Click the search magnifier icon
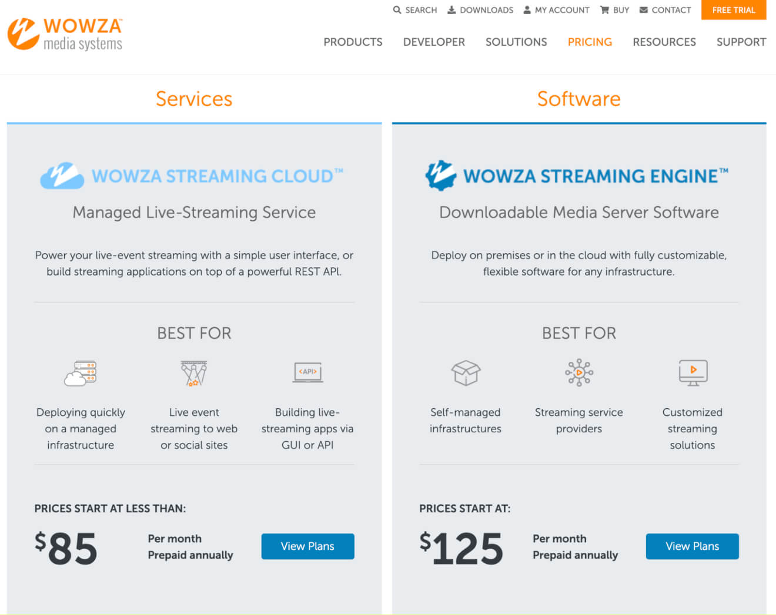Screen dimensions: 776x615 (x=397, y=10)
